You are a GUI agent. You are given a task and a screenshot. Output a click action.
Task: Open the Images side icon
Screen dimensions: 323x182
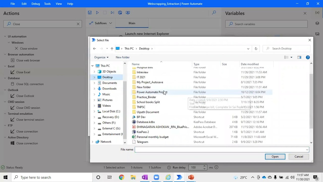(317, 34)
